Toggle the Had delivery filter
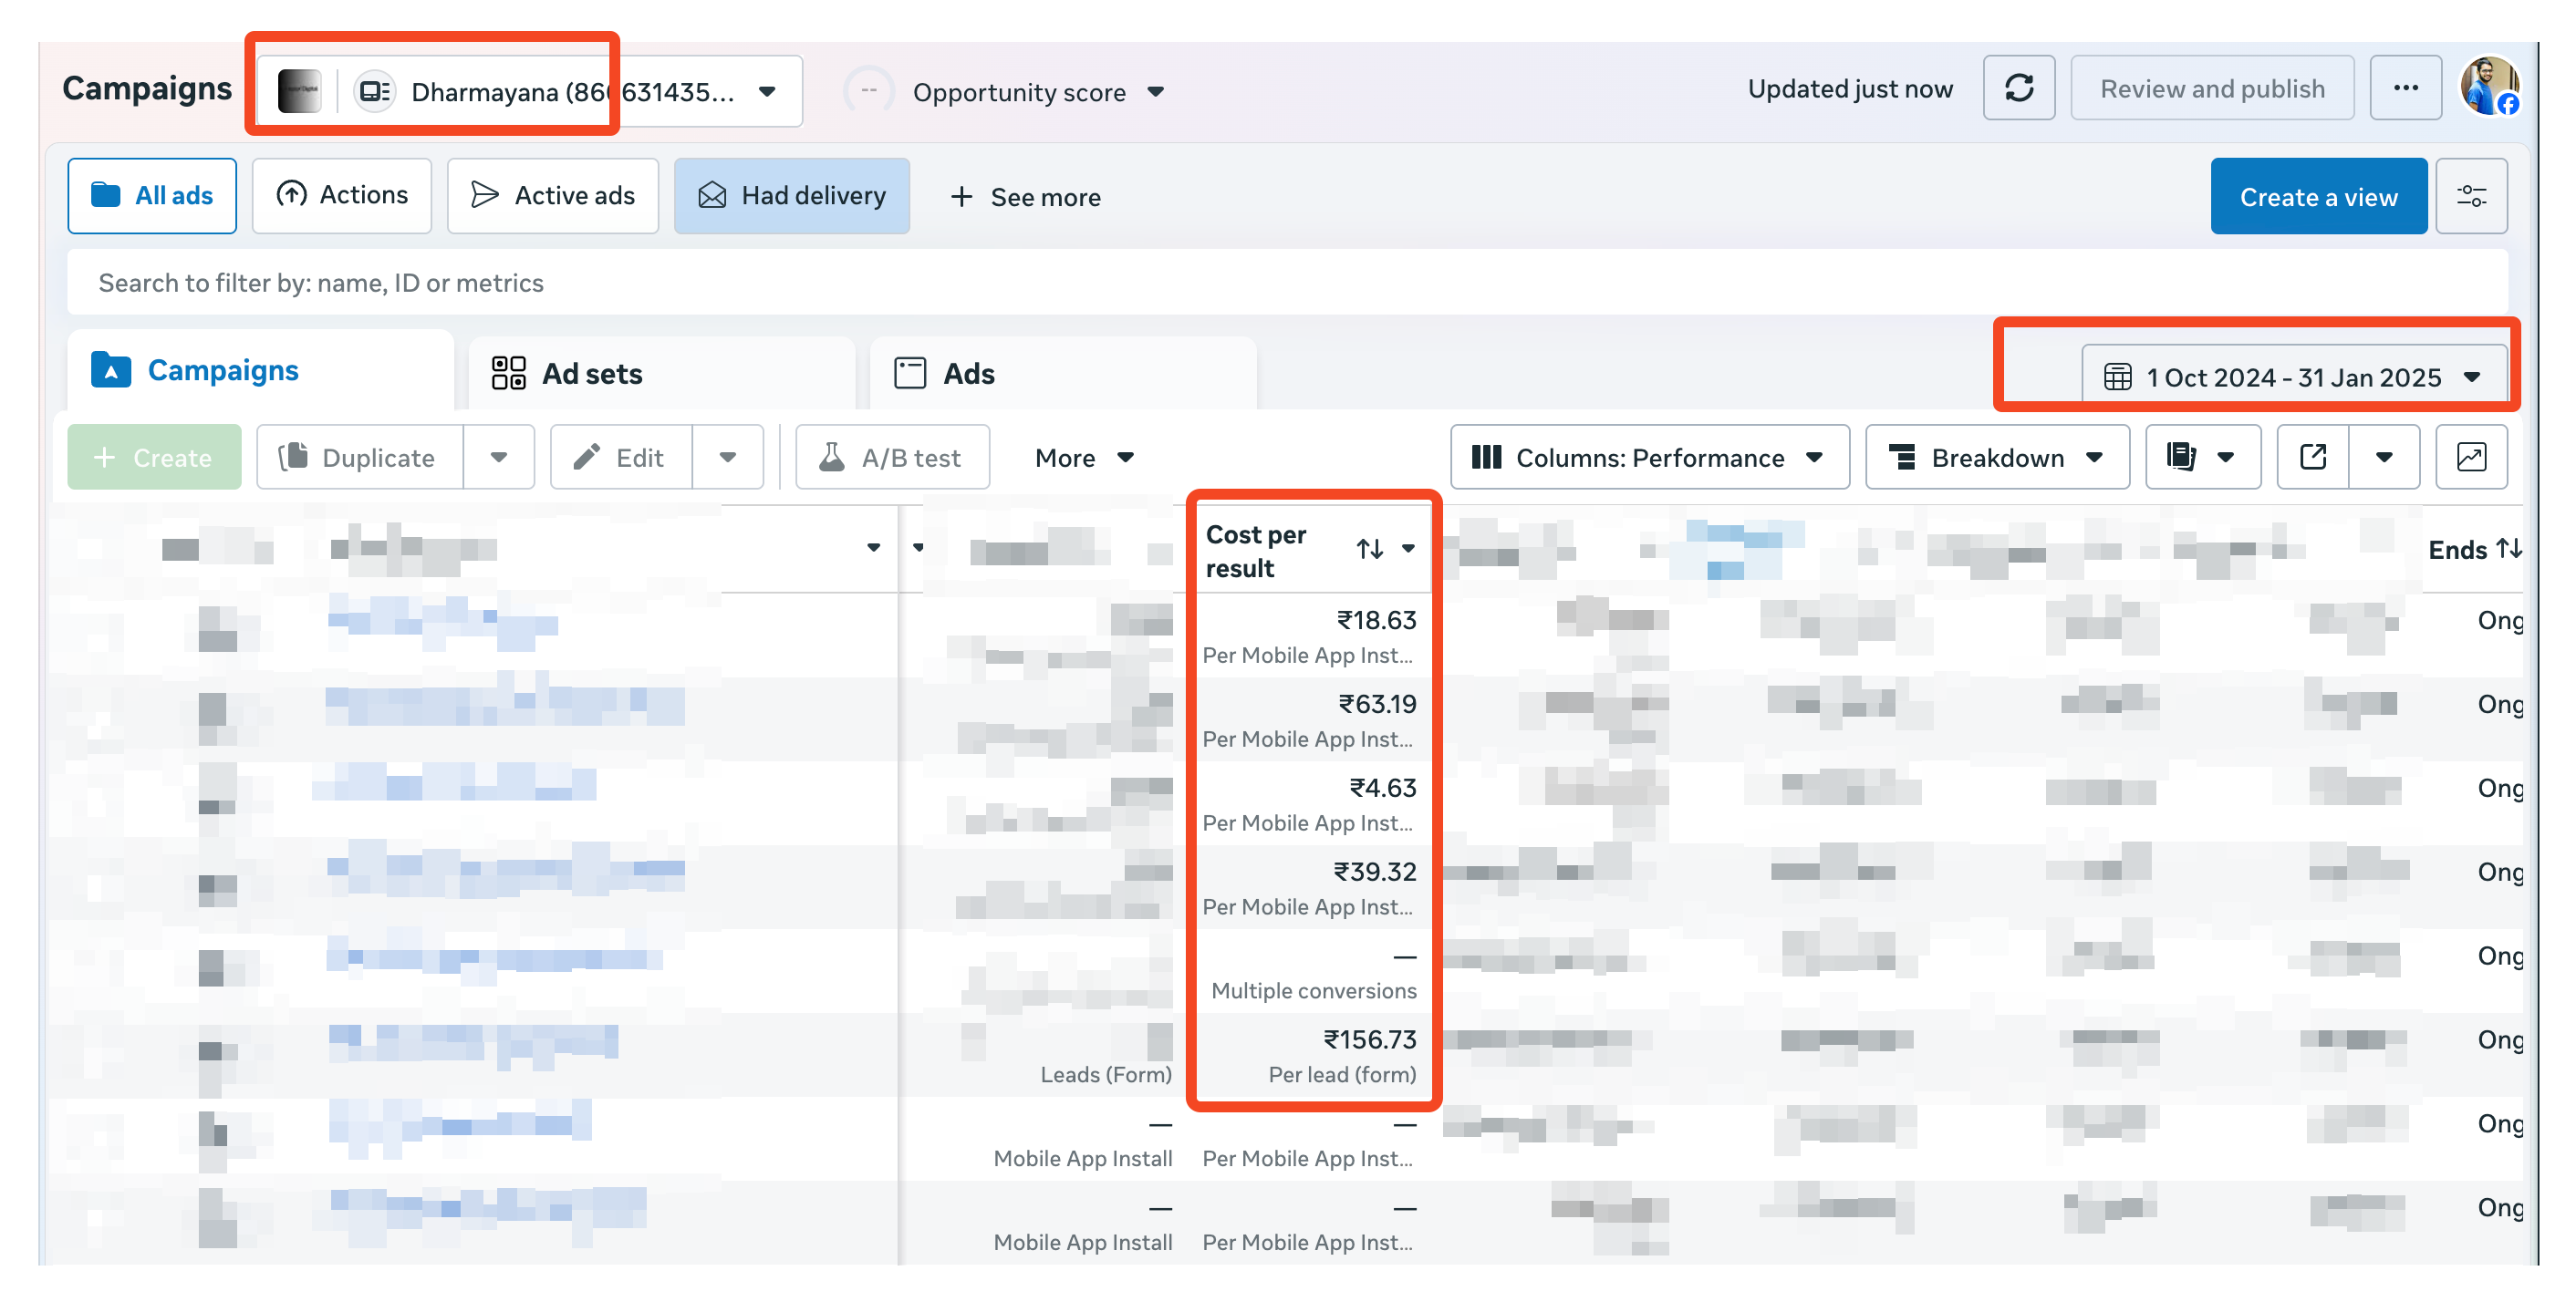 tap(792, 196)
